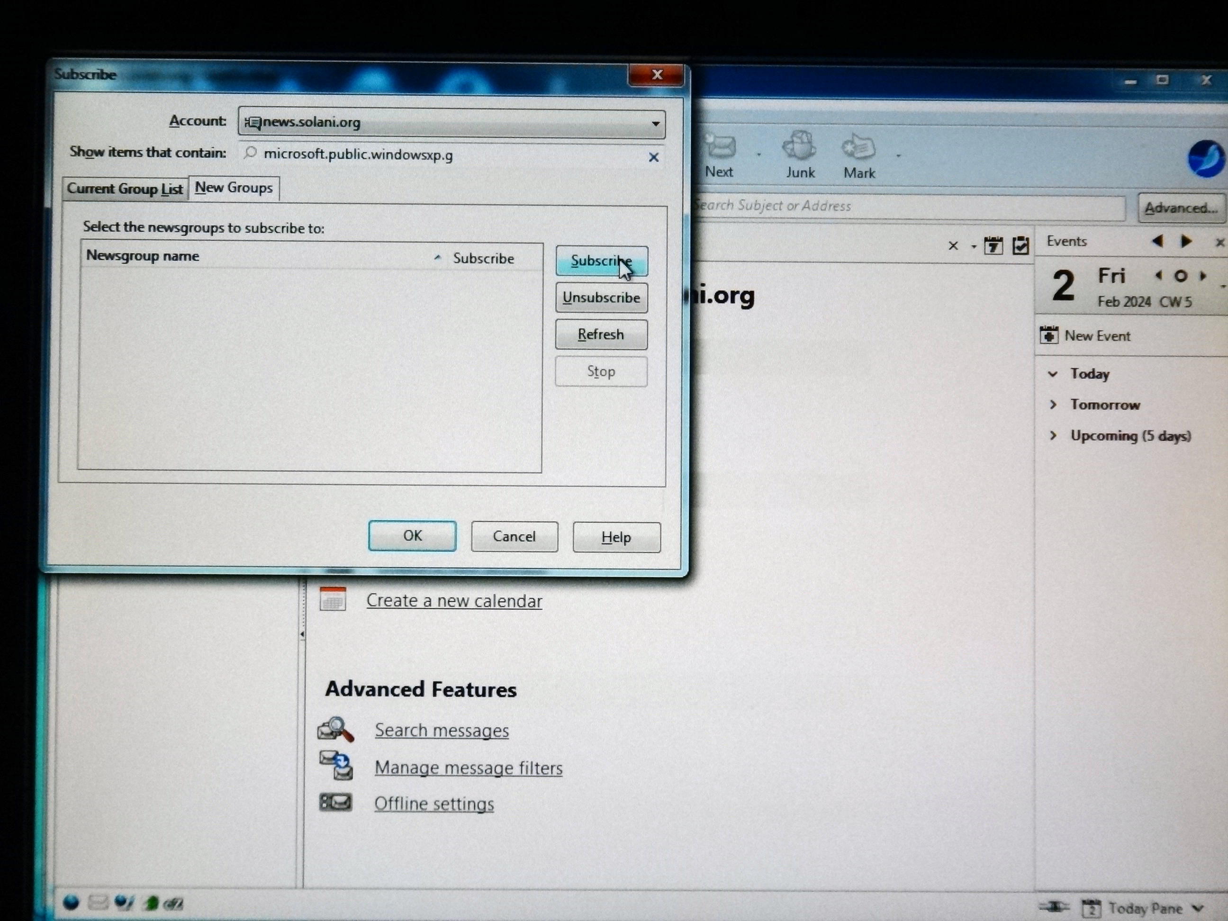This screenshot has width=1228, height=921.
Task: Open Offline settings link
Action: 434,804
